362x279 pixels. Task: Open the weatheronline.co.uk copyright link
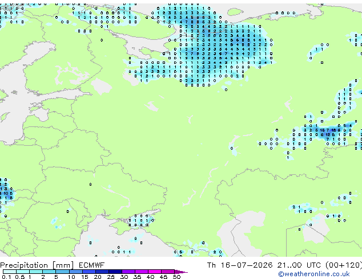(313, 274)
